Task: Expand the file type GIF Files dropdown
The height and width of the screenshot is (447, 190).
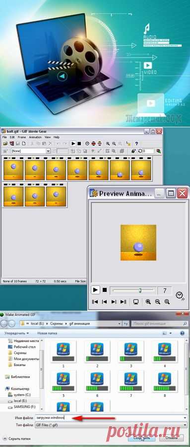Action: click(185, 425)
